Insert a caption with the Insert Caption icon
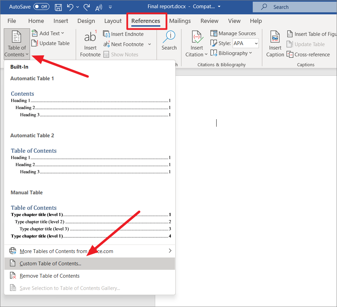Viewport: 337px width, 307px height. pyautogui.click(x=275, y=43)
